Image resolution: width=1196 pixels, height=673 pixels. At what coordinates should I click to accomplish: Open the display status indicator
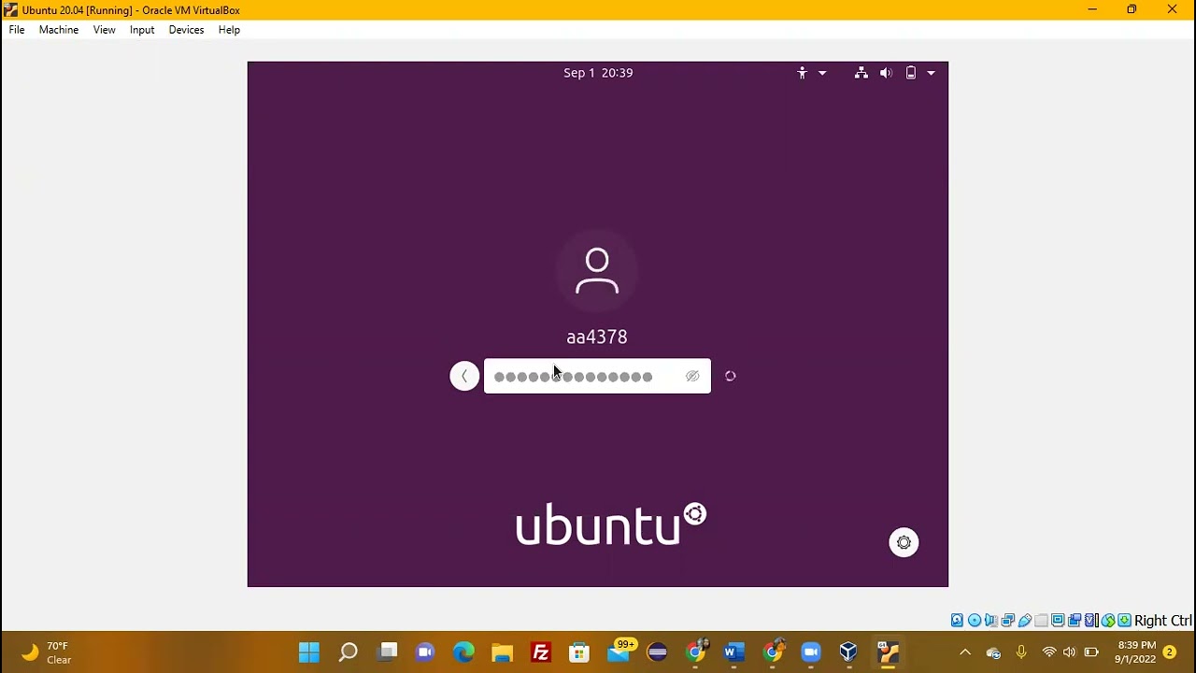(1058, 621)
